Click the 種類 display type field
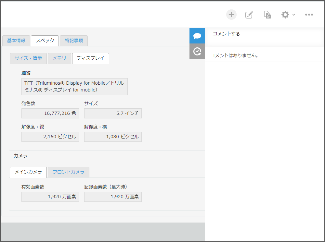 (x=74, y=86)
